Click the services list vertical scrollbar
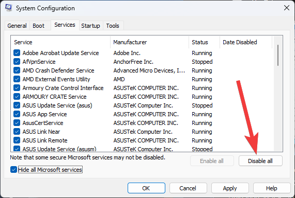This screenshot has height=198, width=295. [278, 93]
